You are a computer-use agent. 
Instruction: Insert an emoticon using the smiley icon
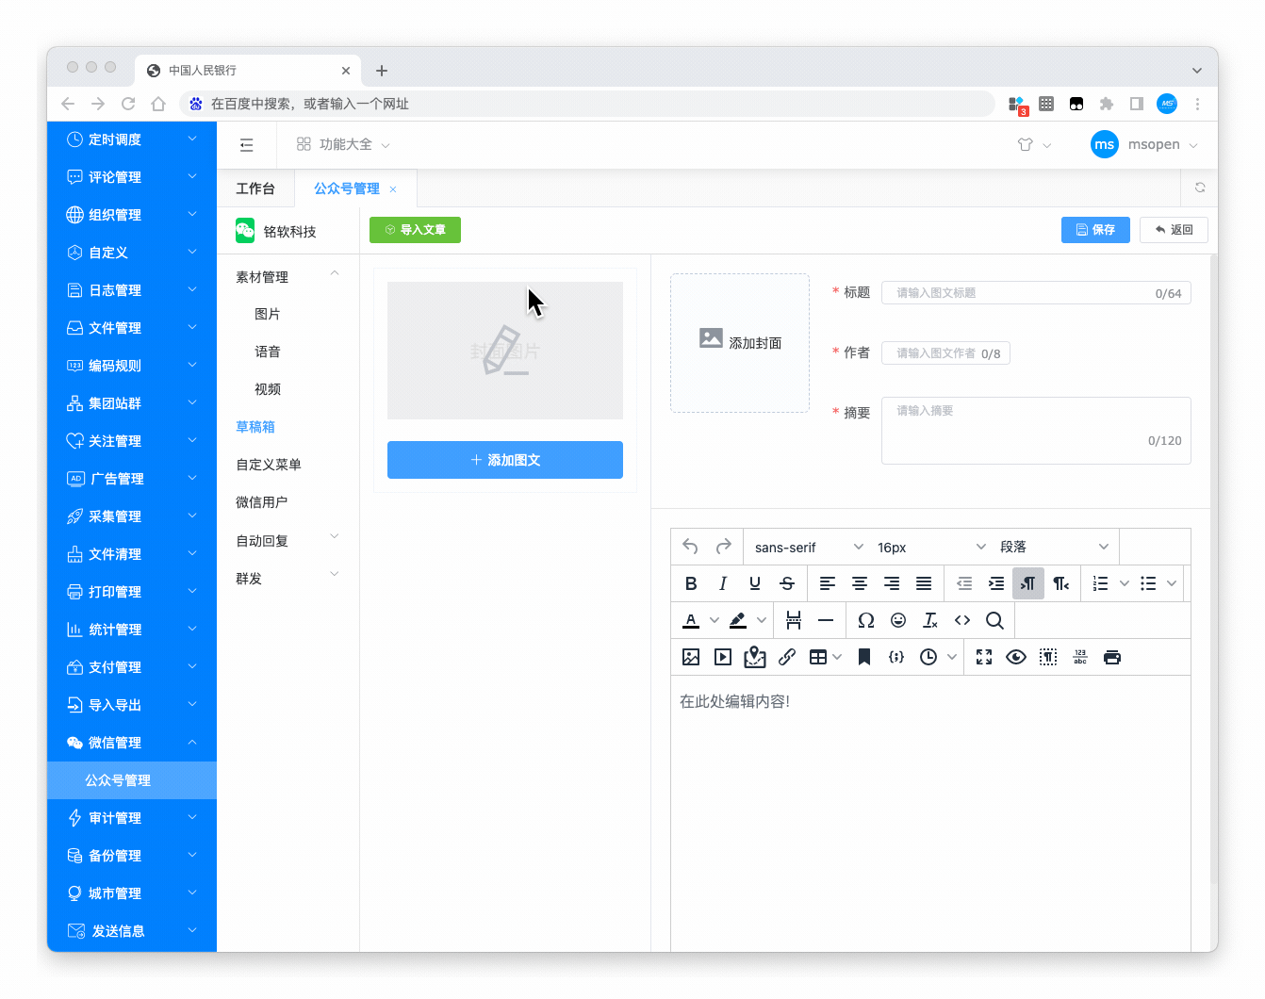898,620
